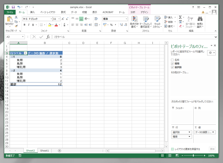Click the Format Painter brush icon
Screen dimensions: 223x163
(16, 26)
